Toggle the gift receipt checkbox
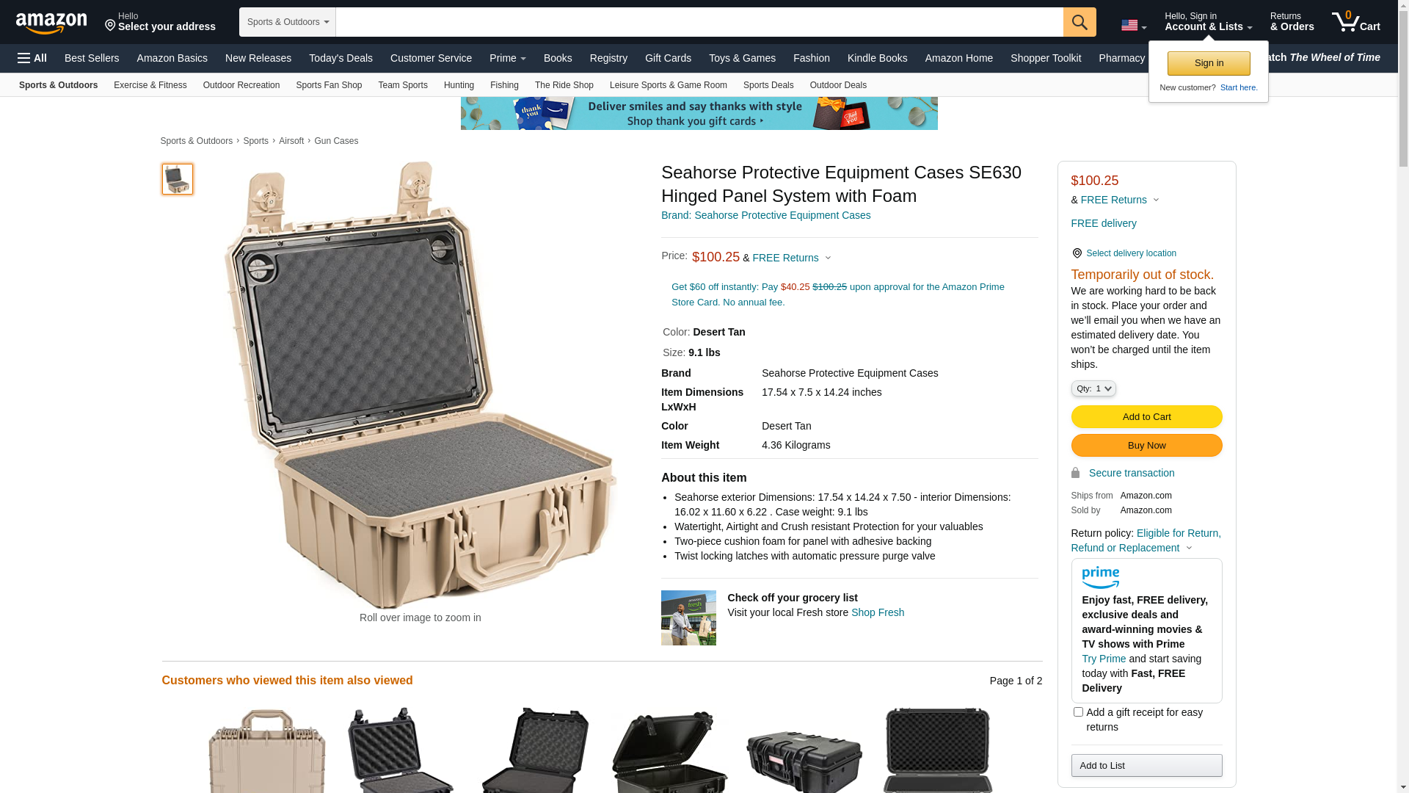This screenshot has height=793, width=1409. [1078, 711]
